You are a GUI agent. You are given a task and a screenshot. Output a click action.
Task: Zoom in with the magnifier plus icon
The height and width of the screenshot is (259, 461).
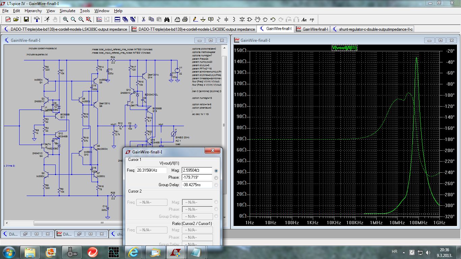click(x=65, y=20)
